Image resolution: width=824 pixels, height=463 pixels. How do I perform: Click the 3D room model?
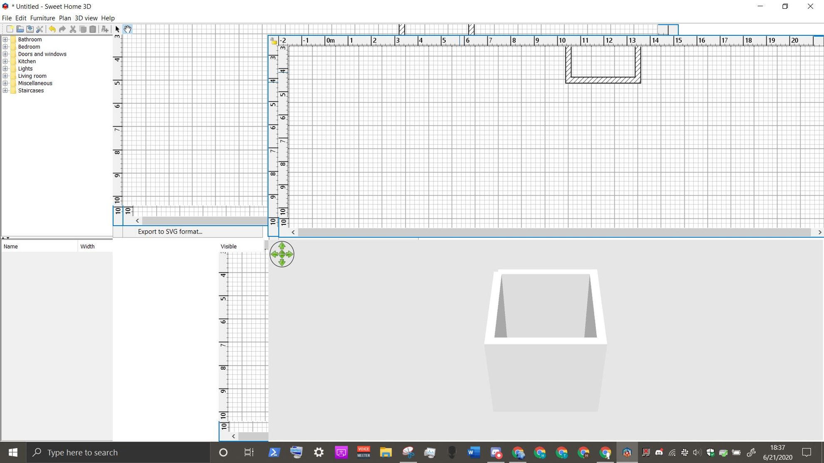pos(545,340)
